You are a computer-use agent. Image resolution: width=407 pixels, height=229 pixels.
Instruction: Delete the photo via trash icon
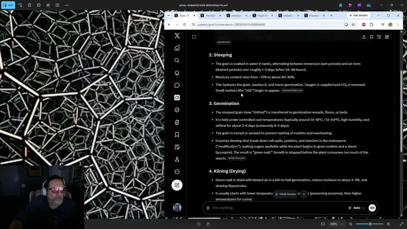(29, 5)
